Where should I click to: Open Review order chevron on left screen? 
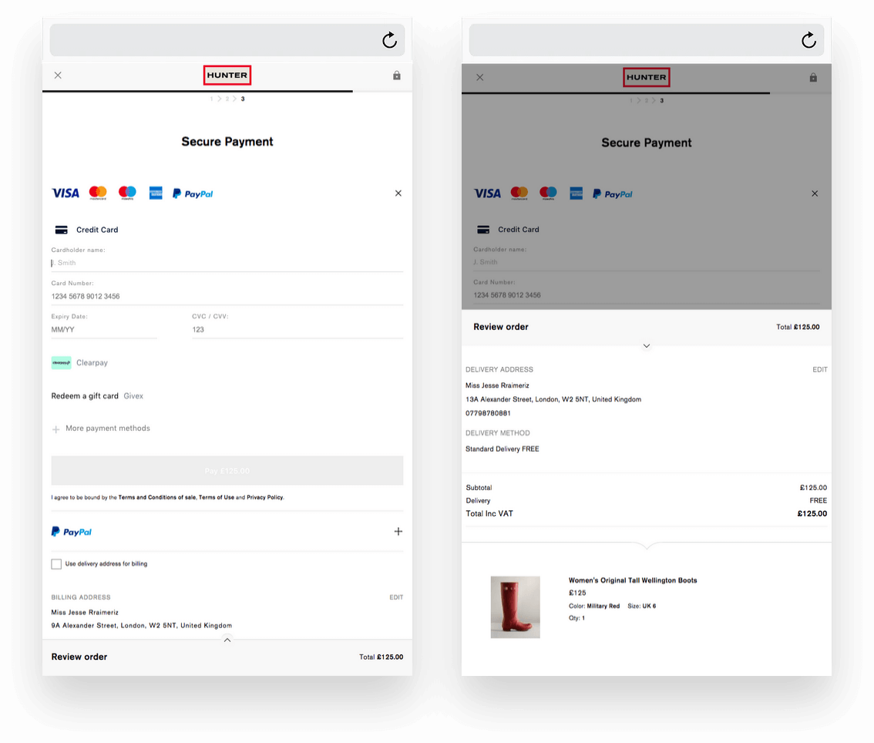pyautogui.click(x=227, y=640)
